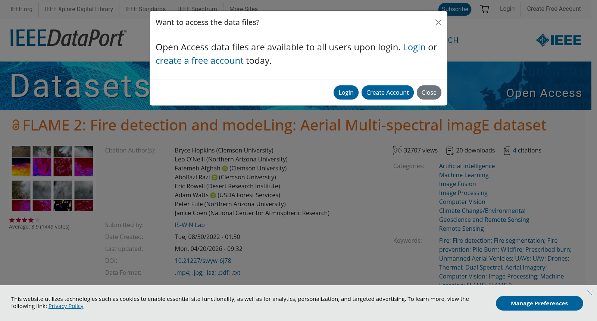597x321 pixels.
Task: Open the dataset image thumbnail
Action: 52,178
